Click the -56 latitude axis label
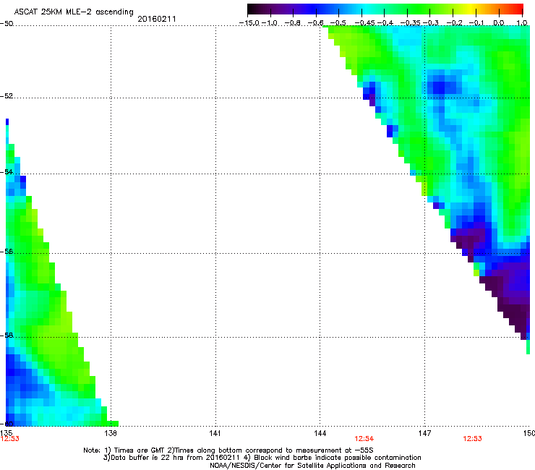535x470 pixels. coord(7,252)
